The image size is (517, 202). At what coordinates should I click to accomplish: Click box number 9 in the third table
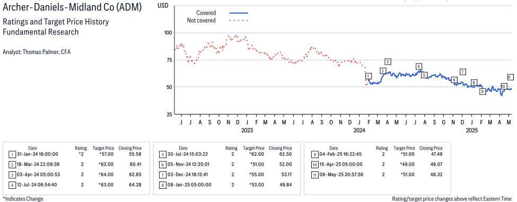pos(314,154)
